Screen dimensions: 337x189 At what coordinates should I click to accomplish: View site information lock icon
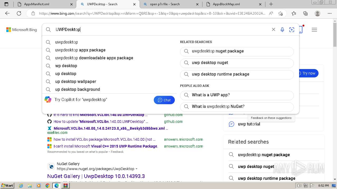tap(33, 13)
